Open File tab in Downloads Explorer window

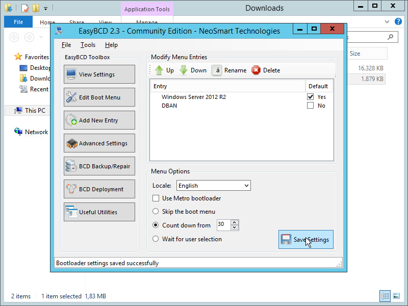point(18,22)
